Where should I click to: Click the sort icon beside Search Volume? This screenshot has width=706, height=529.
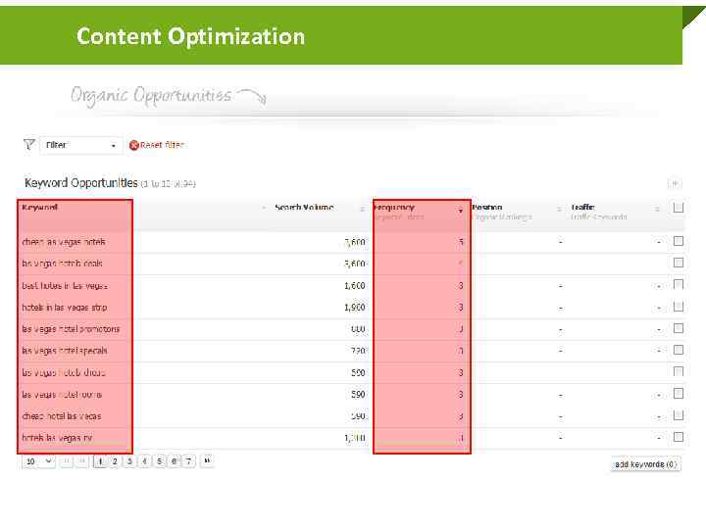click(362, 209)
